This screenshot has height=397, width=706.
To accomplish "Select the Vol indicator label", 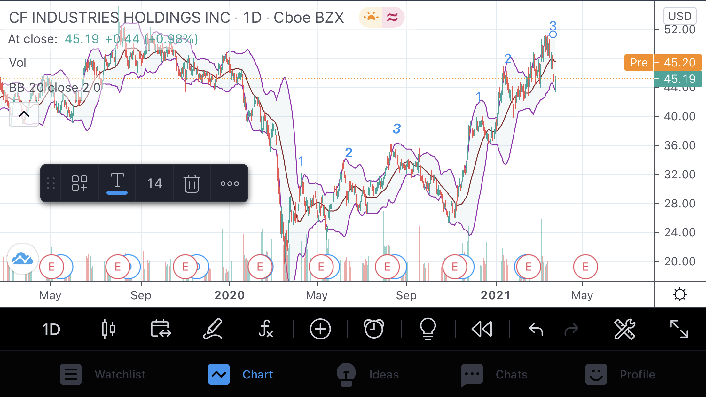I will (x=18, y=63).
